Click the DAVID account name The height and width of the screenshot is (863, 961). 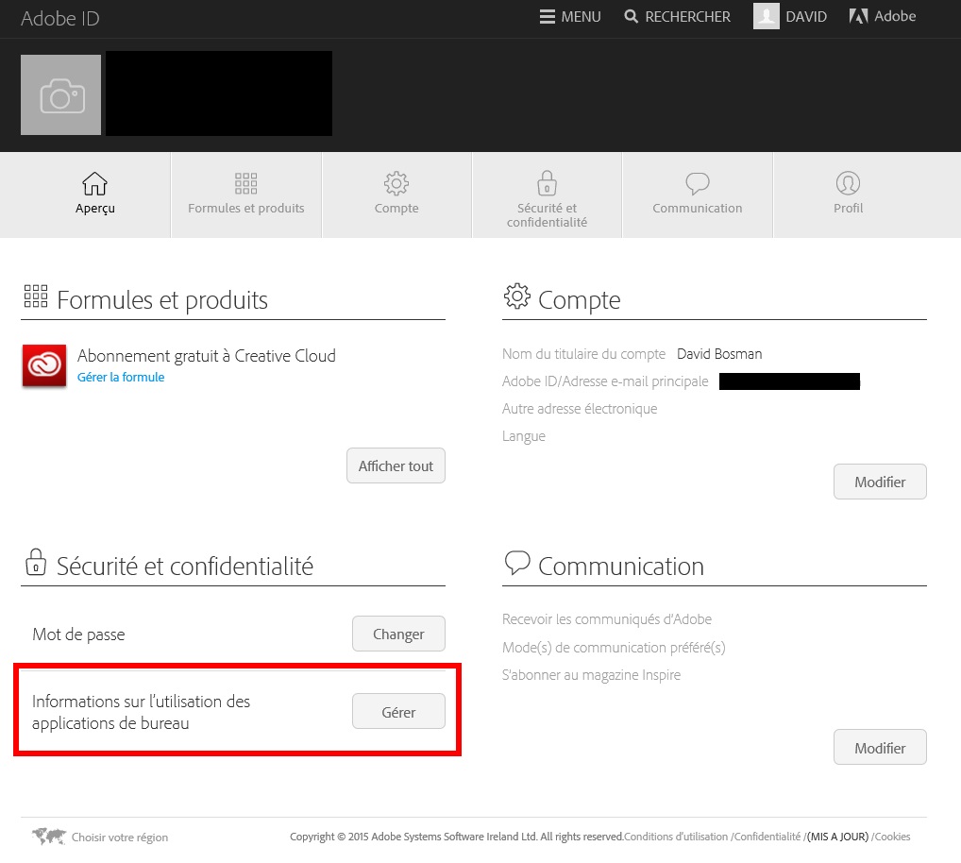[x=806, y=17]
